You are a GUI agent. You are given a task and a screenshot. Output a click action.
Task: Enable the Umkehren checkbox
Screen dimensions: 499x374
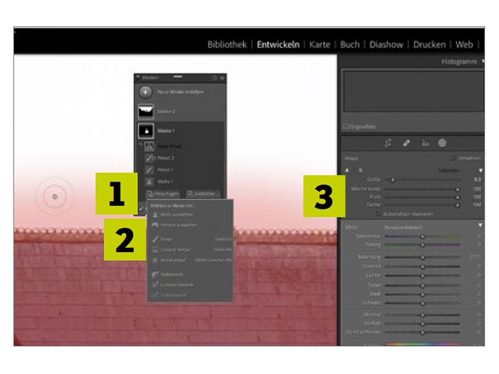coord(452,158)
